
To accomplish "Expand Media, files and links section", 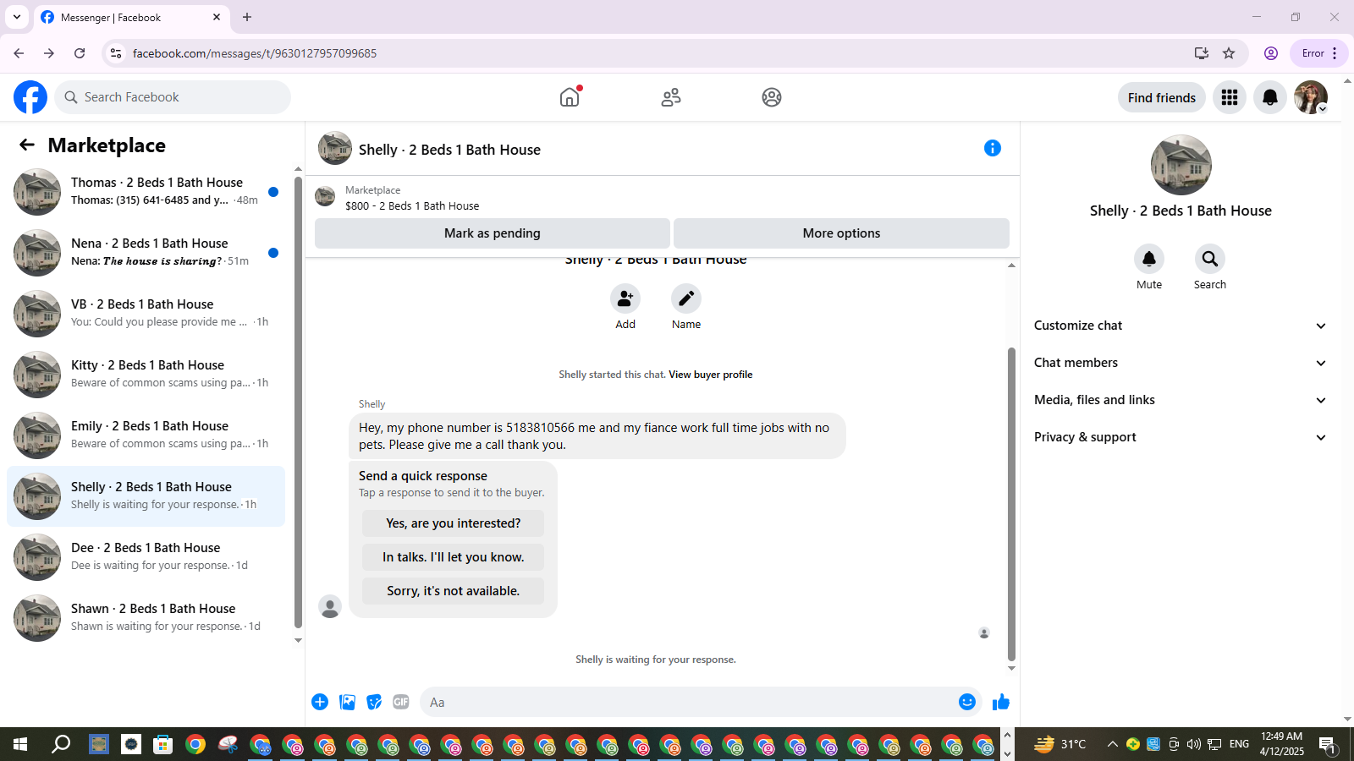I will (x=1181, y=400).
